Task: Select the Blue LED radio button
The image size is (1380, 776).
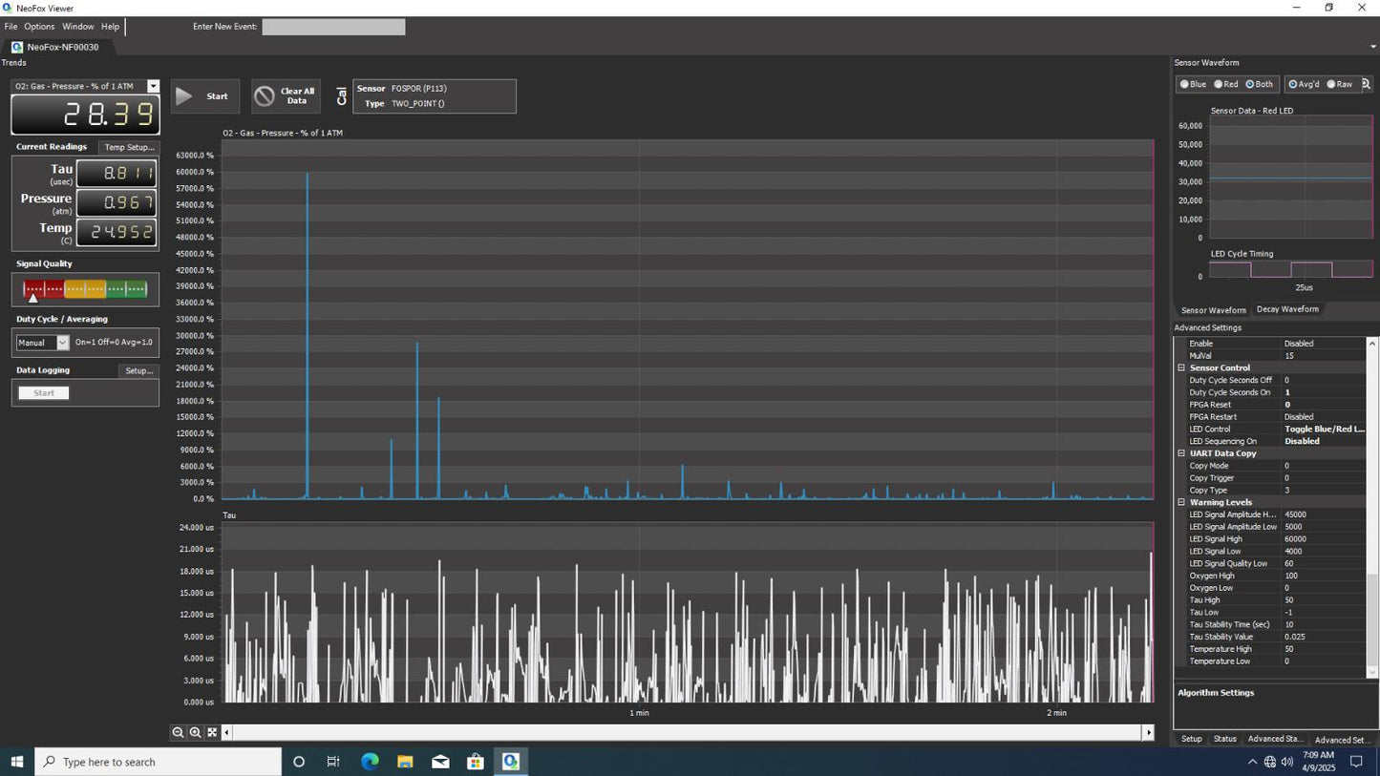Action: click(x=1185, y=85)
